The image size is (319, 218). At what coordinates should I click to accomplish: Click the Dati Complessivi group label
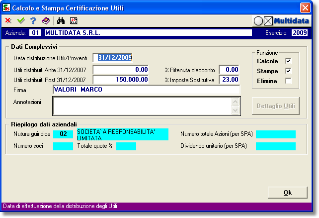(34, 47)
